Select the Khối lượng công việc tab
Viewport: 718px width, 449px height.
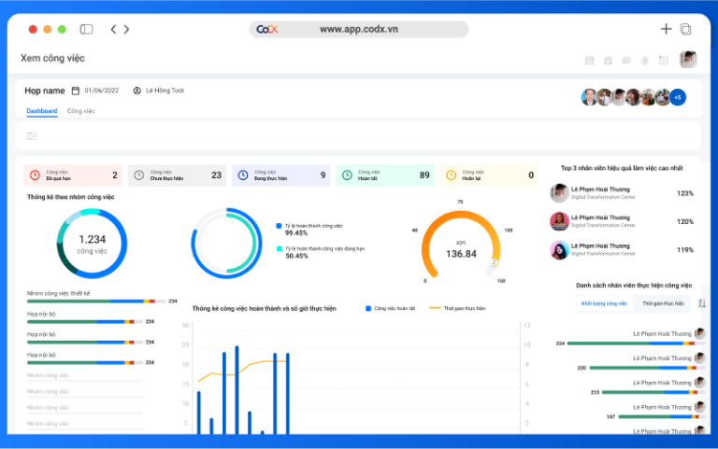pyautogui.click(x=604, y=303)
